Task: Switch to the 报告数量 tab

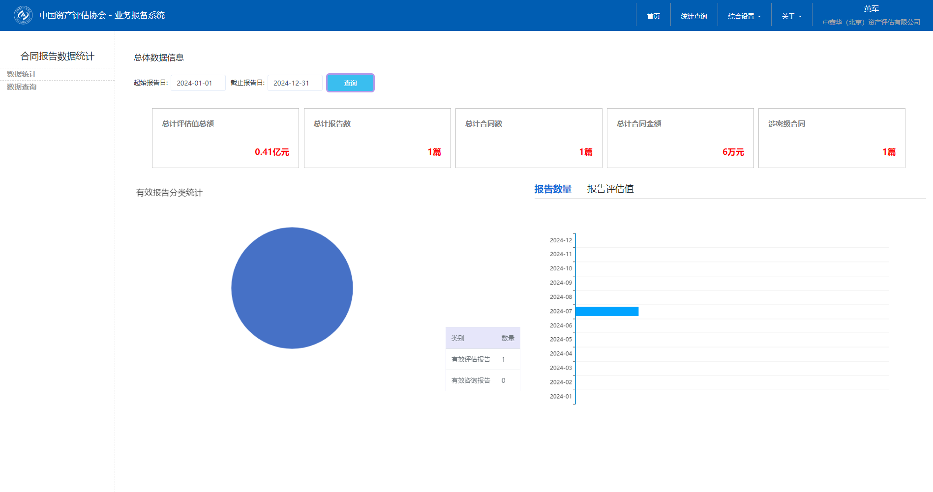Action: [x=553, y=189]
